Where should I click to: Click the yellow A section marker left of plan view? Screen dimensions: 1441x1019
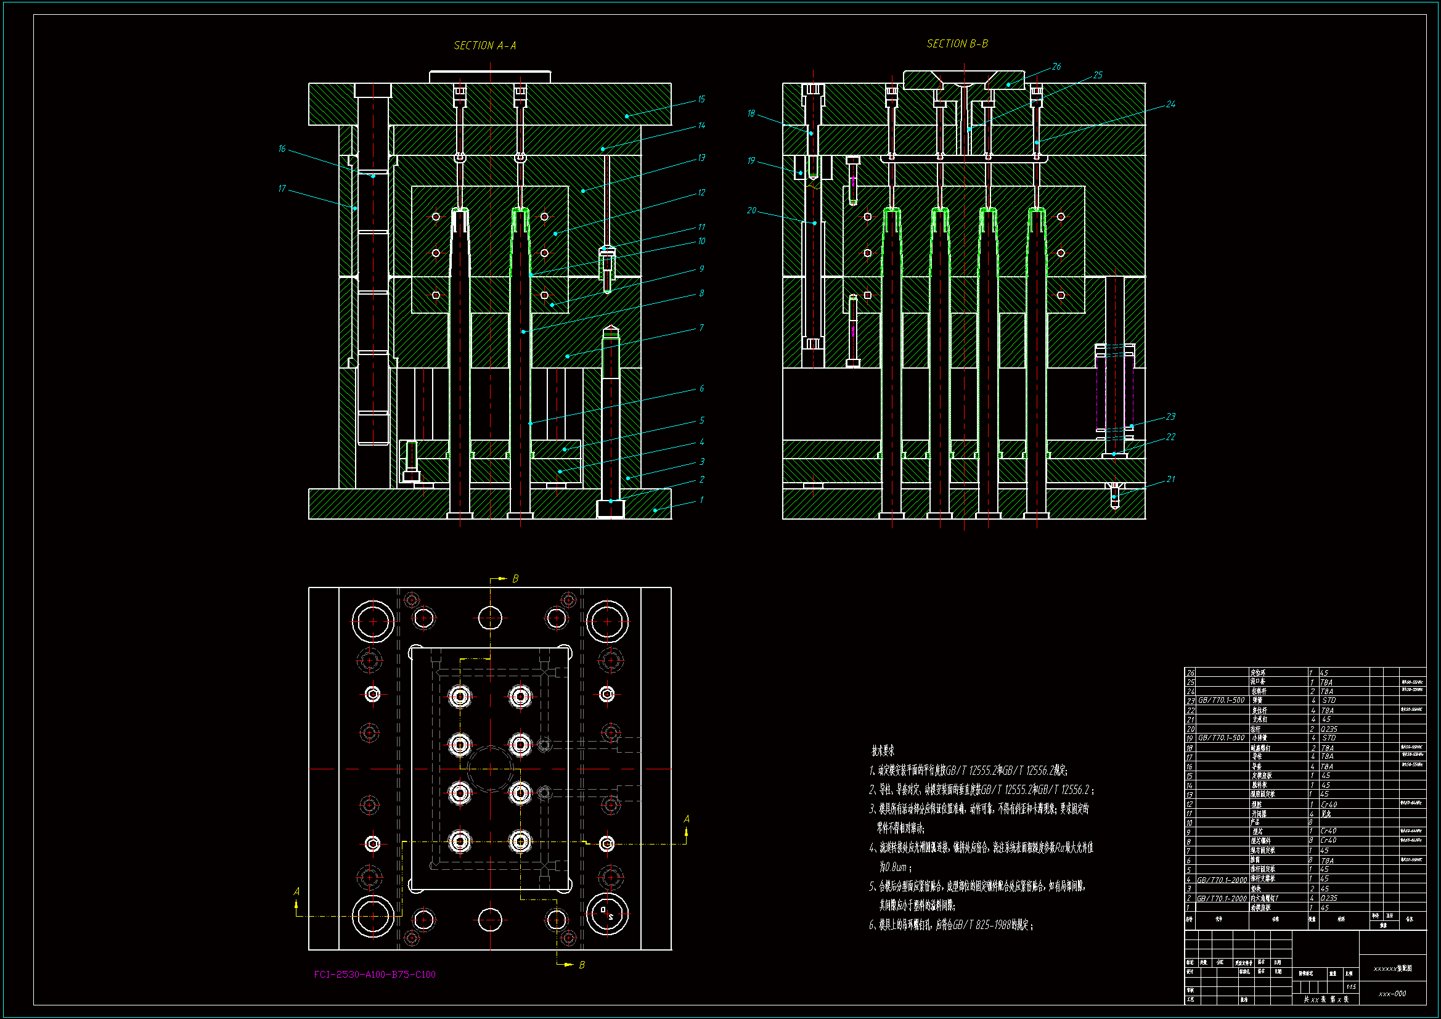(x=296, y=891)
